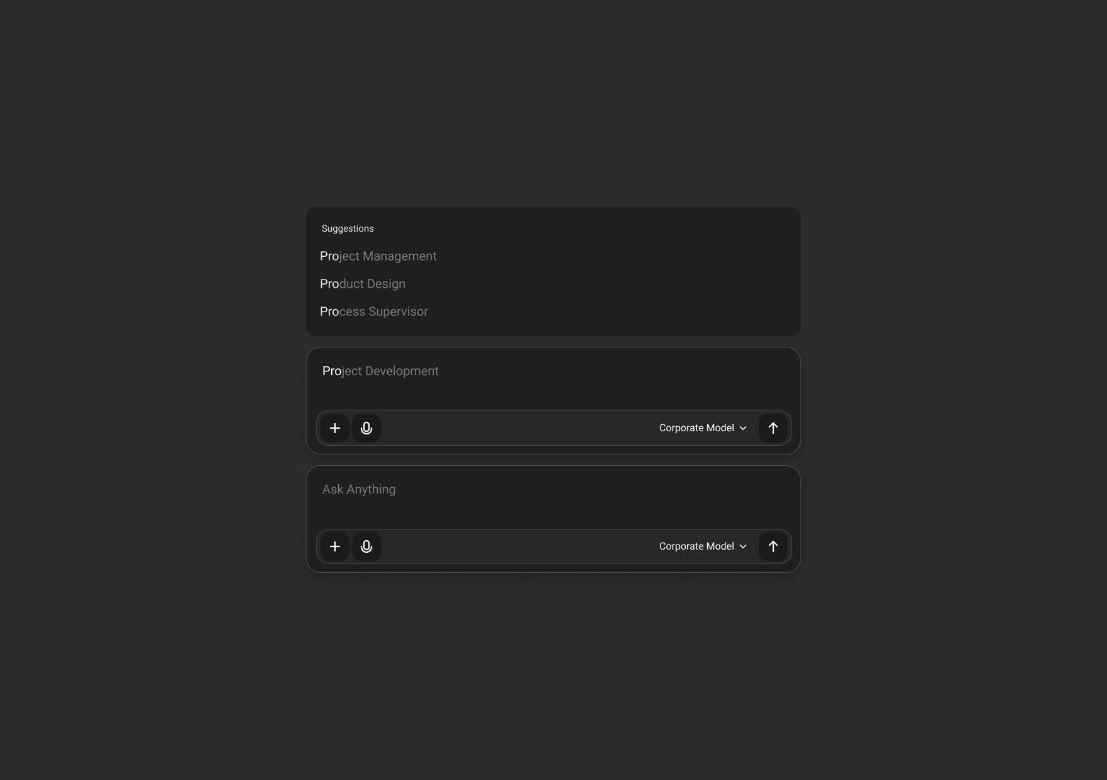
Task: Select the Project Management suggestion
Action: tap(378, 256)
